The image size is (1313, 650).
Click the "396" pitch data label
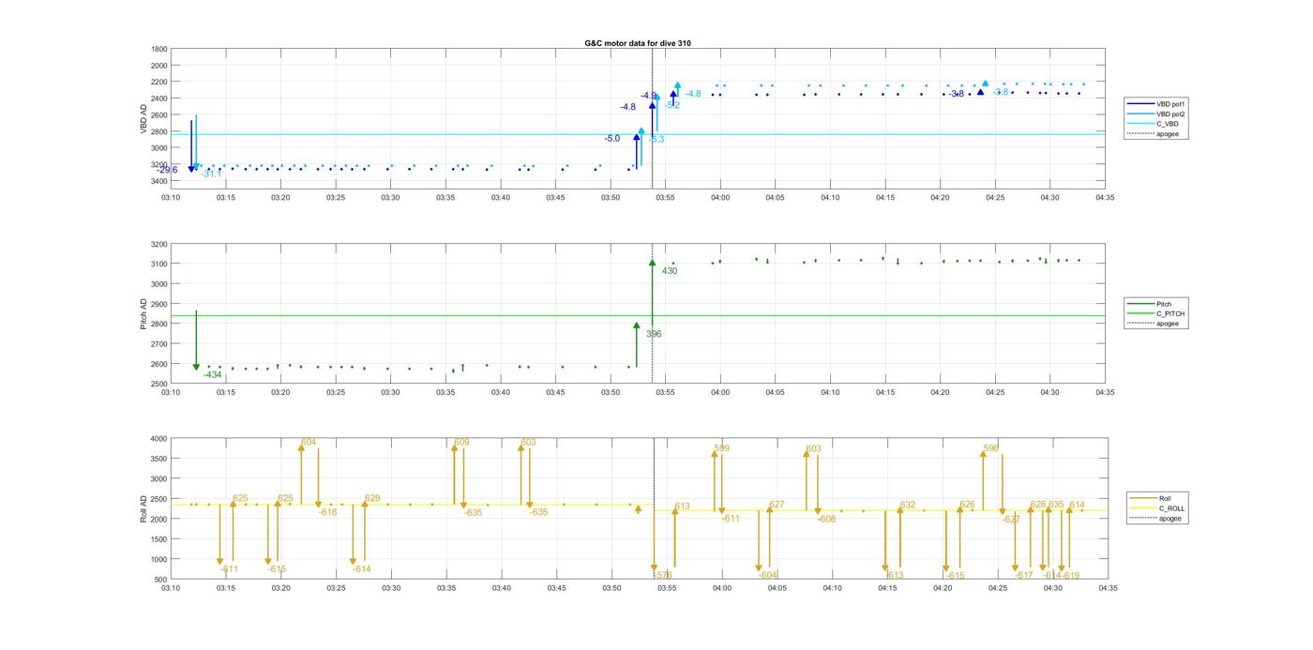pyautogui.click(x=654, y=334)
